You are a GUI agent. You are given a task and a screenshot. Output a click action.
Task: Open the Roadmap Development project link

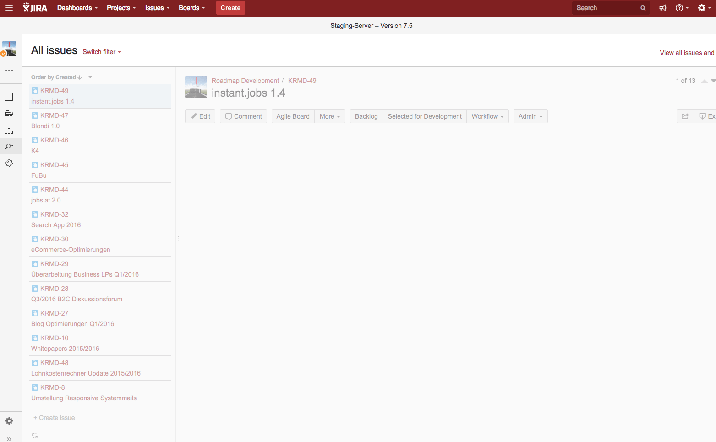click(x=245, y=81)
